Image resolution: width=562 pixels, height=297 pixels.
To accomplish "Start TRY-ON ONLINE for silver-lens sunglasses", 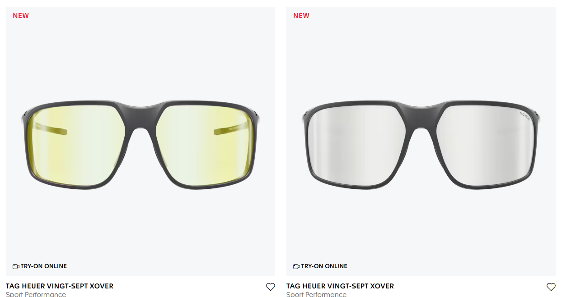I will [320, 266].
